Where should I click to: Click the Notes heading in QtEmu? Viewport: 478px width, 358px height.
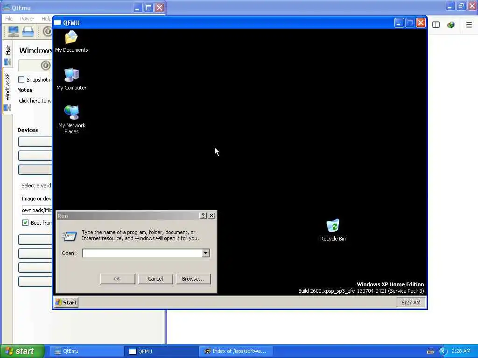25,90
